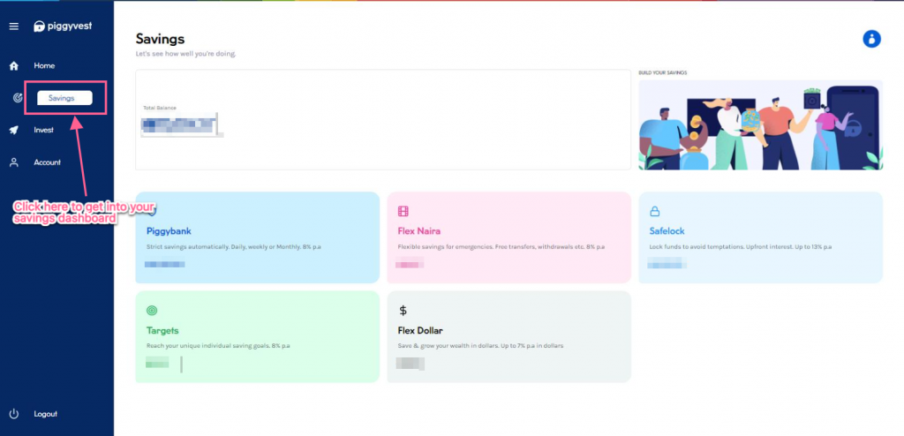904x436 pixels.
Task: Select the Savings sidebar item
Action: click(64, 98)
